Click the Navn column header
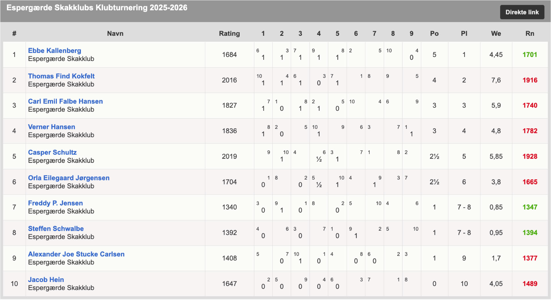 click(115, 33)
